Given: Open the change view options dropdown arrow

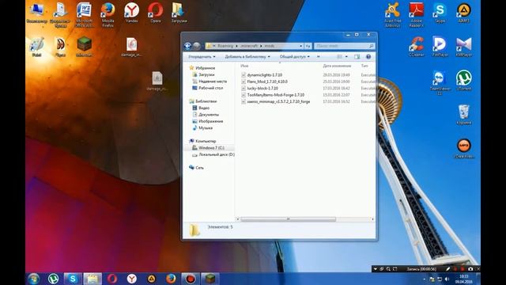Looking at the screenshot, I should (x=346, y=56).
